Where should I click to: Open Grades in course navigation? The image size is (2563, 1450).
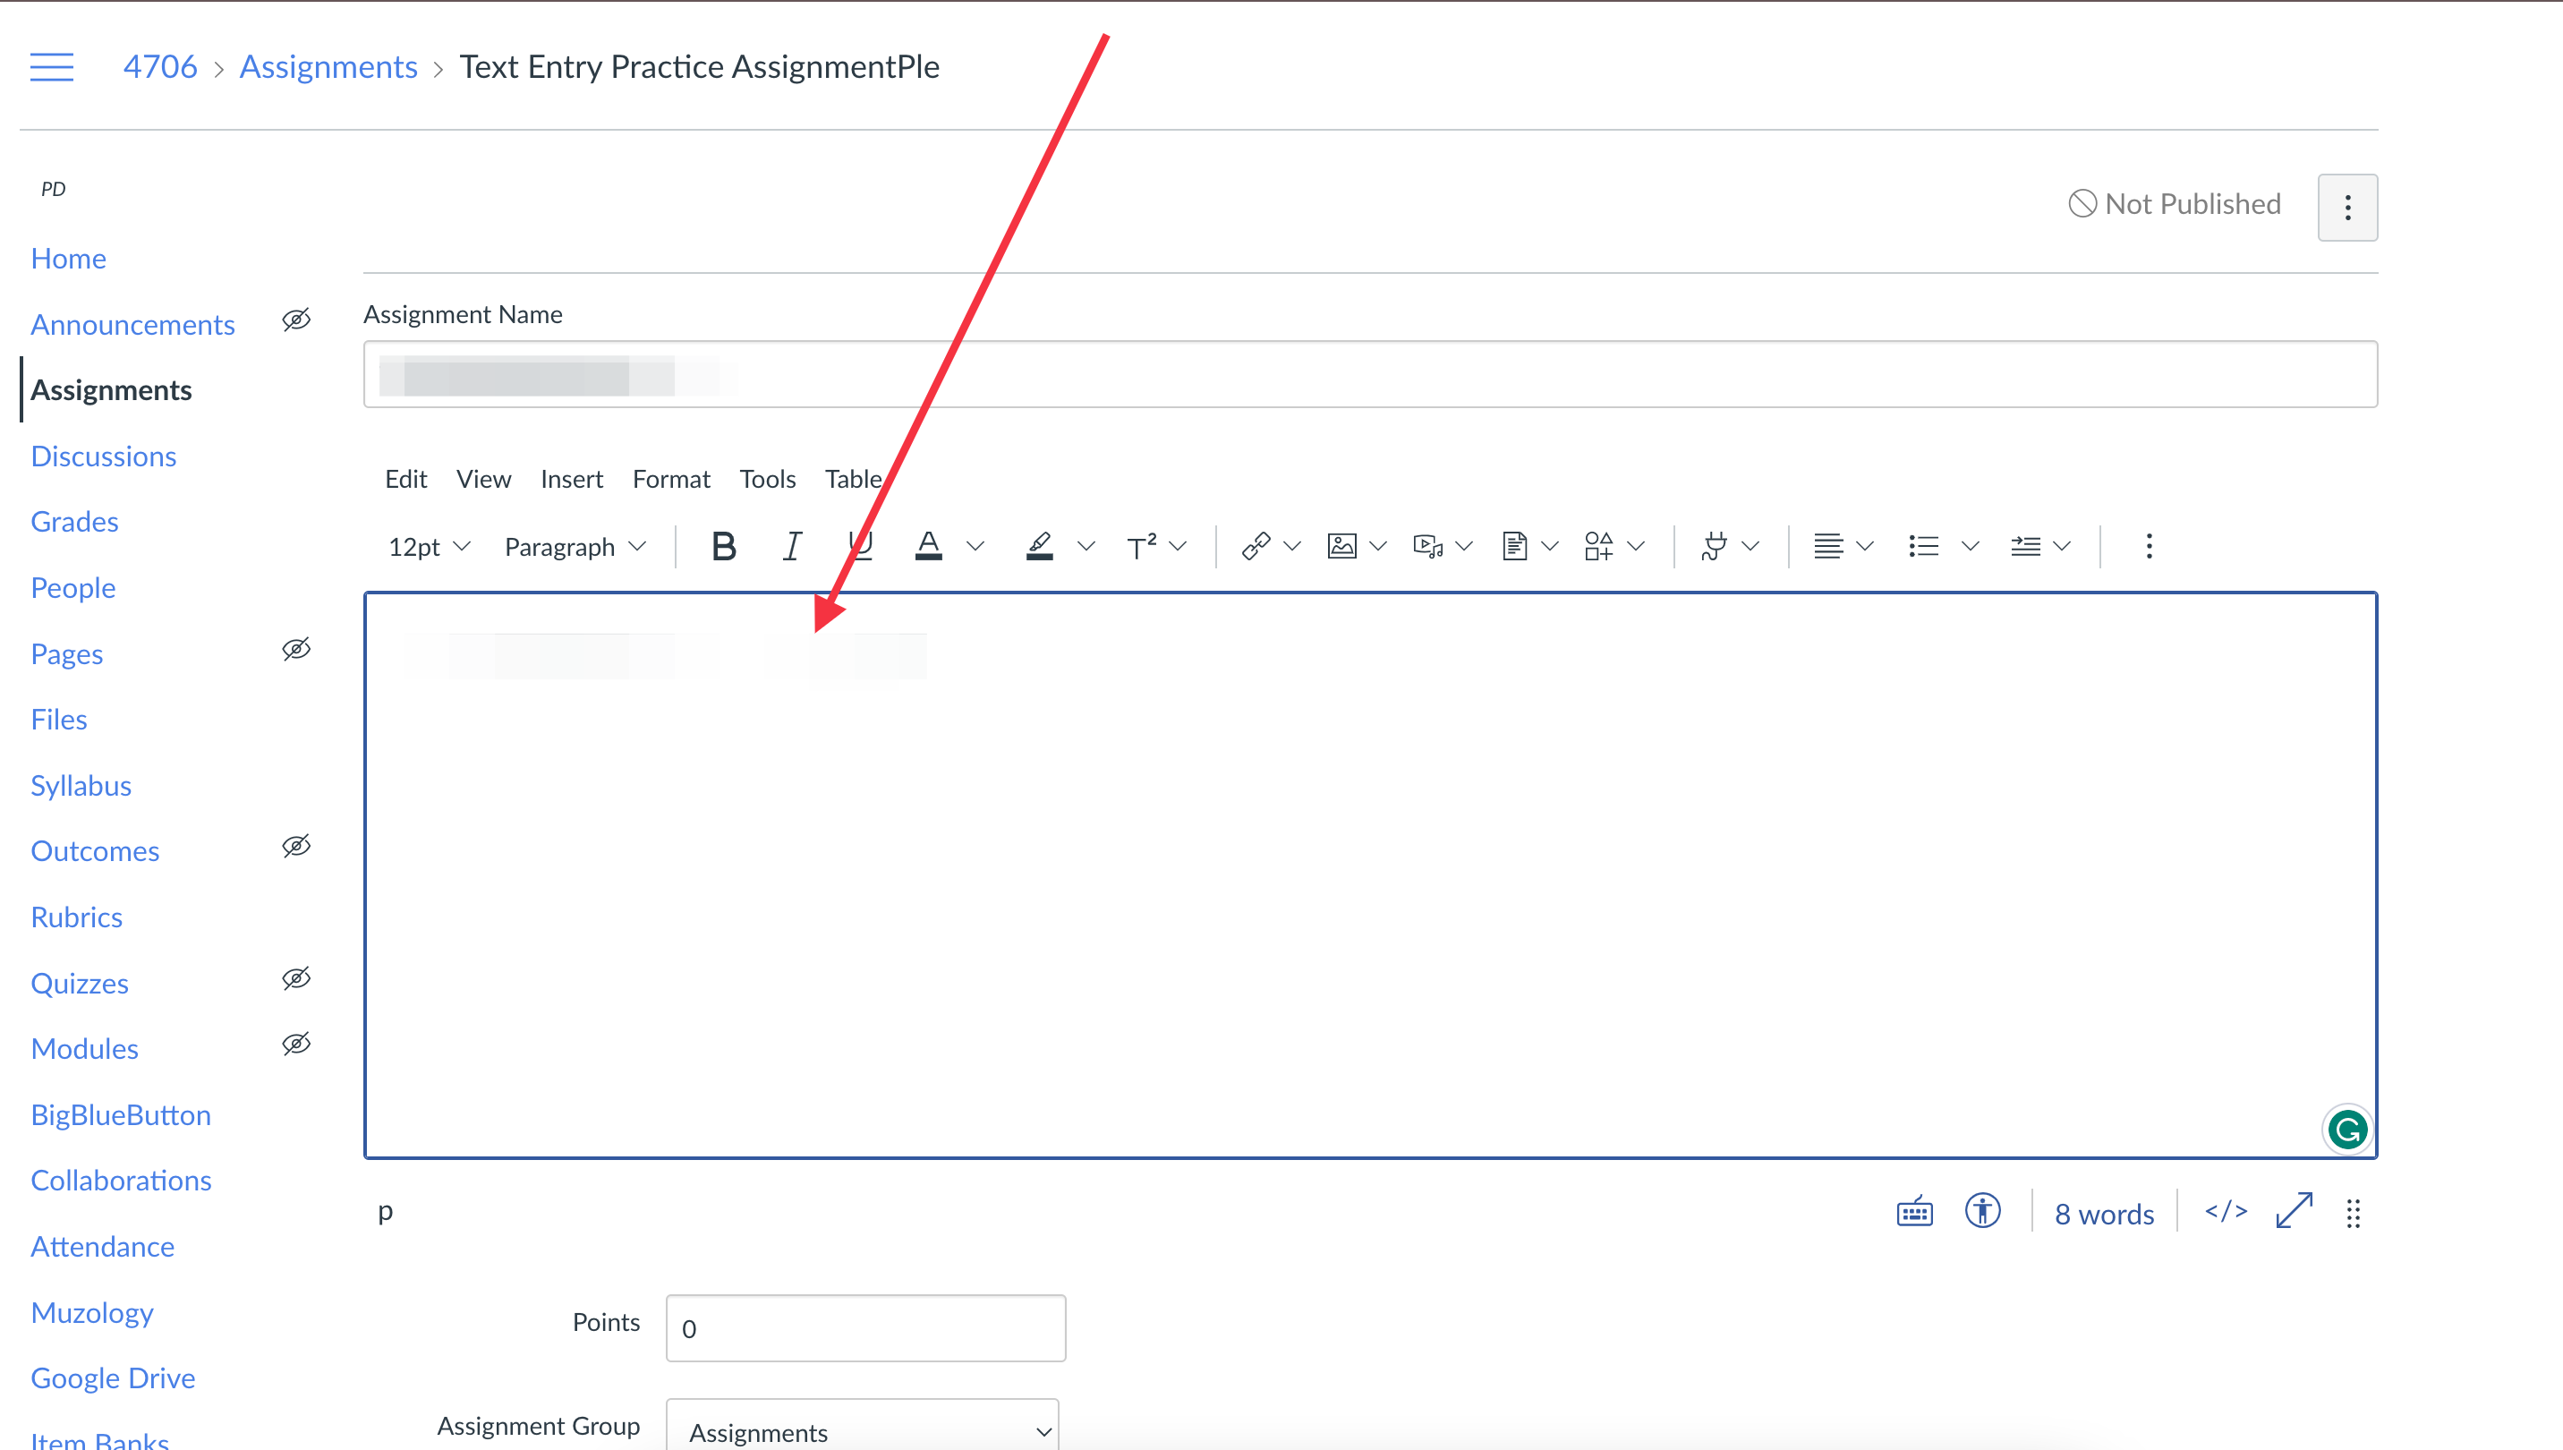click(x=74, y=522)
